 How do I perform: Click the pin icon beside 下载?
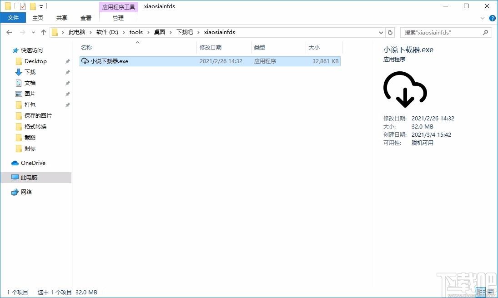67,72
